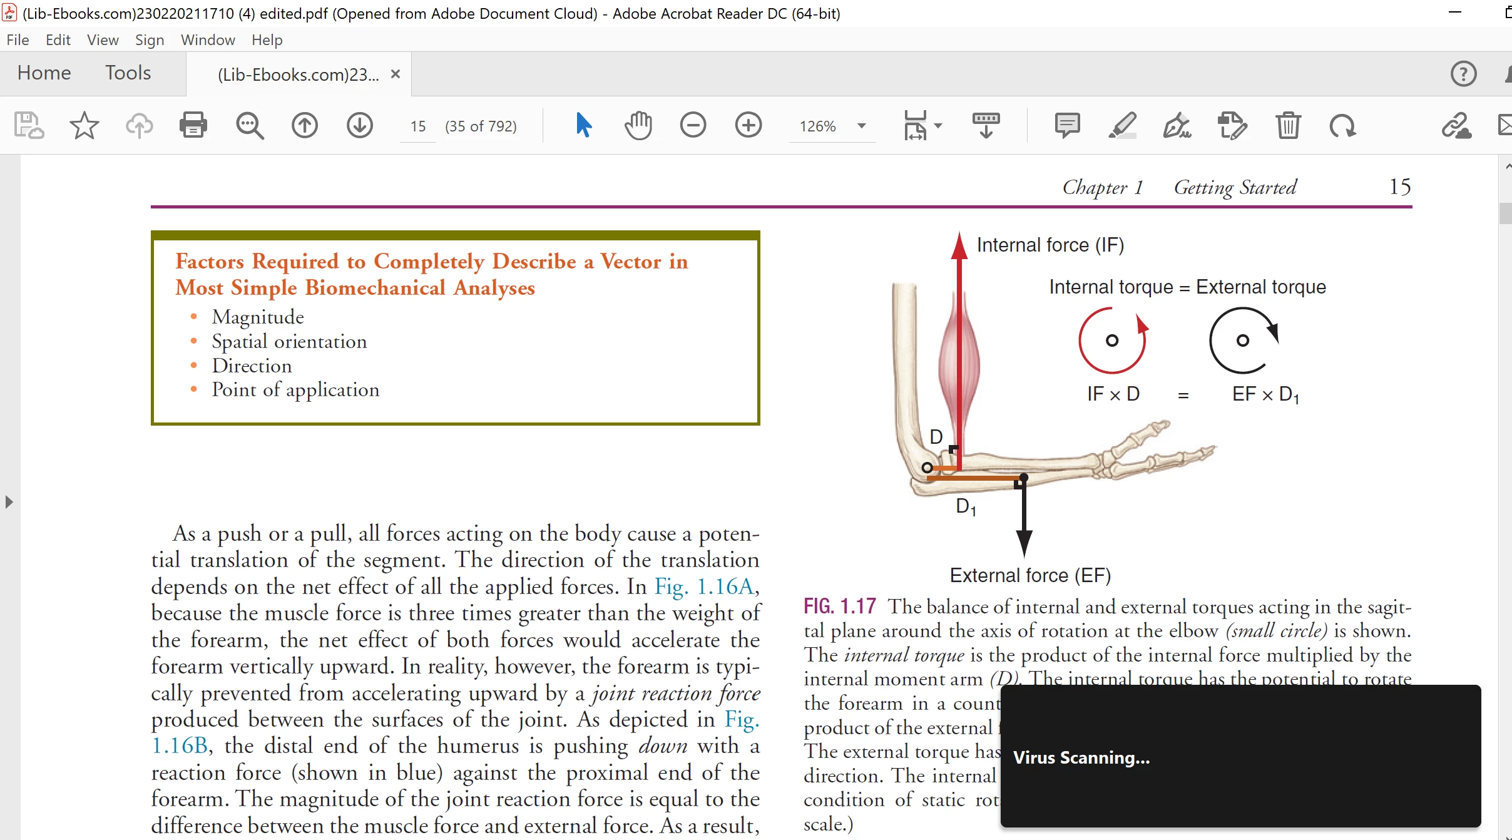Star this file as favorite

84,125
